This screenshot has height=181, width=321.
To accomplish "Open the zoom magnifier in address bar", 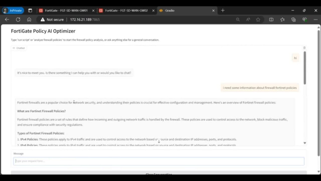I will click(x=238, y=20).
